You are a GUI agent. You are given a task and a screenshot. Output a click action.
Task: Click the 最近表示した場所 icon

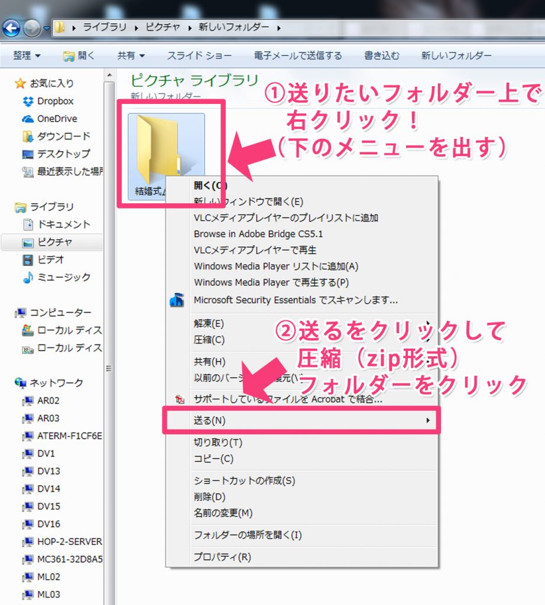click(28, 172)
